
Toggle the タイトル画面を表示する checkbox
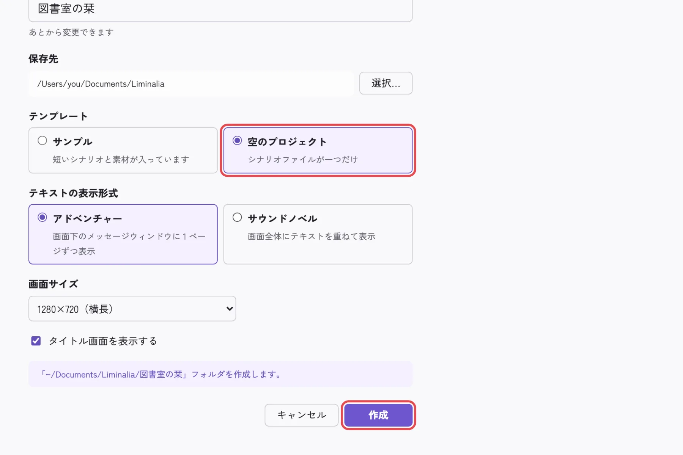pos(36,341)
